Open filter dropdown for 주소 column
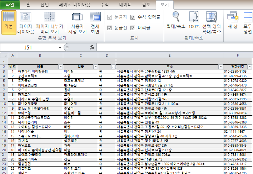This screenshot has width=253, height=174. [220, 67]
